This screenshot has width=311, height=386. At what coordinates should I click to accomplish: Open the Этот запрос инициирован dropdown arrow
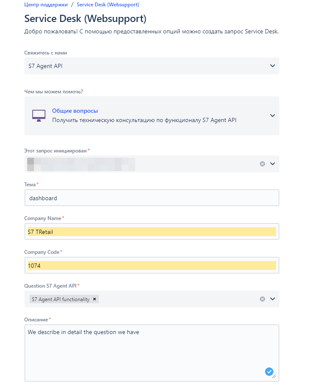(272, 164)
